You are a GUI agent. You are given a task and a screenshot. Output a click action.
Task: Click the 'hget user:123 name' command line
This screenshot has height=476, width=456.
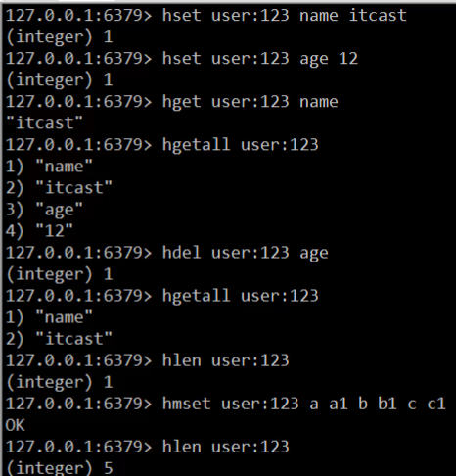click(172, 102)
